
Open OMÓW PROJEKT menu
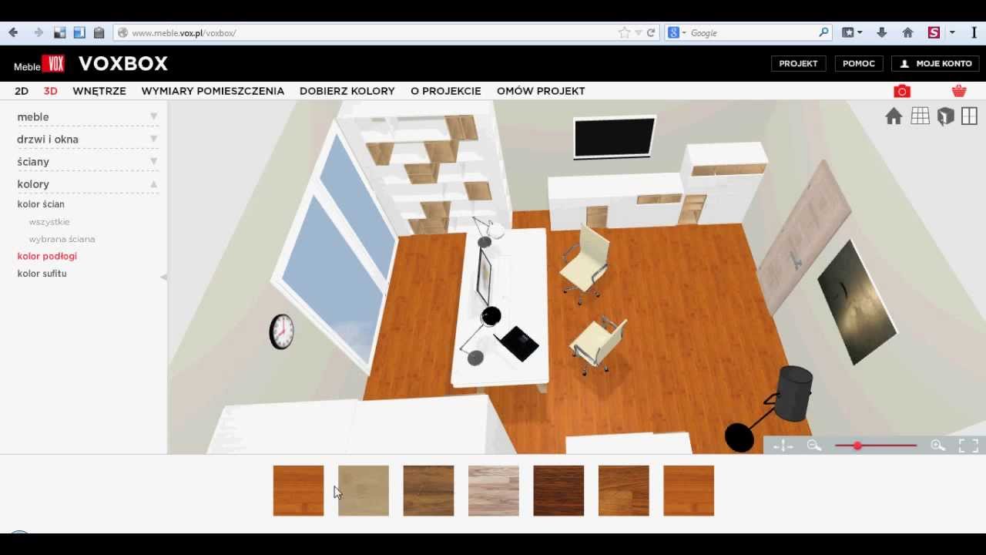coord(541,91)
